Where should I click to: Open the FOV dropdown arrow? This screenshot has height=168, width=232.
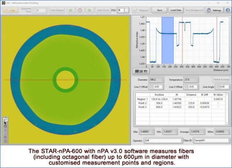click(126, 10)
